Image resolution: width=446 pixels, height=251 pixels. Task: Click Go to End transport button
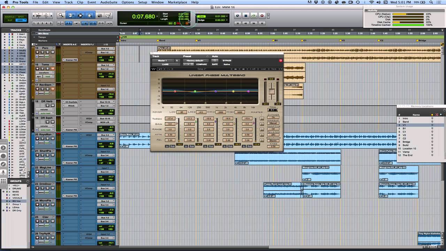coord(262,23)
